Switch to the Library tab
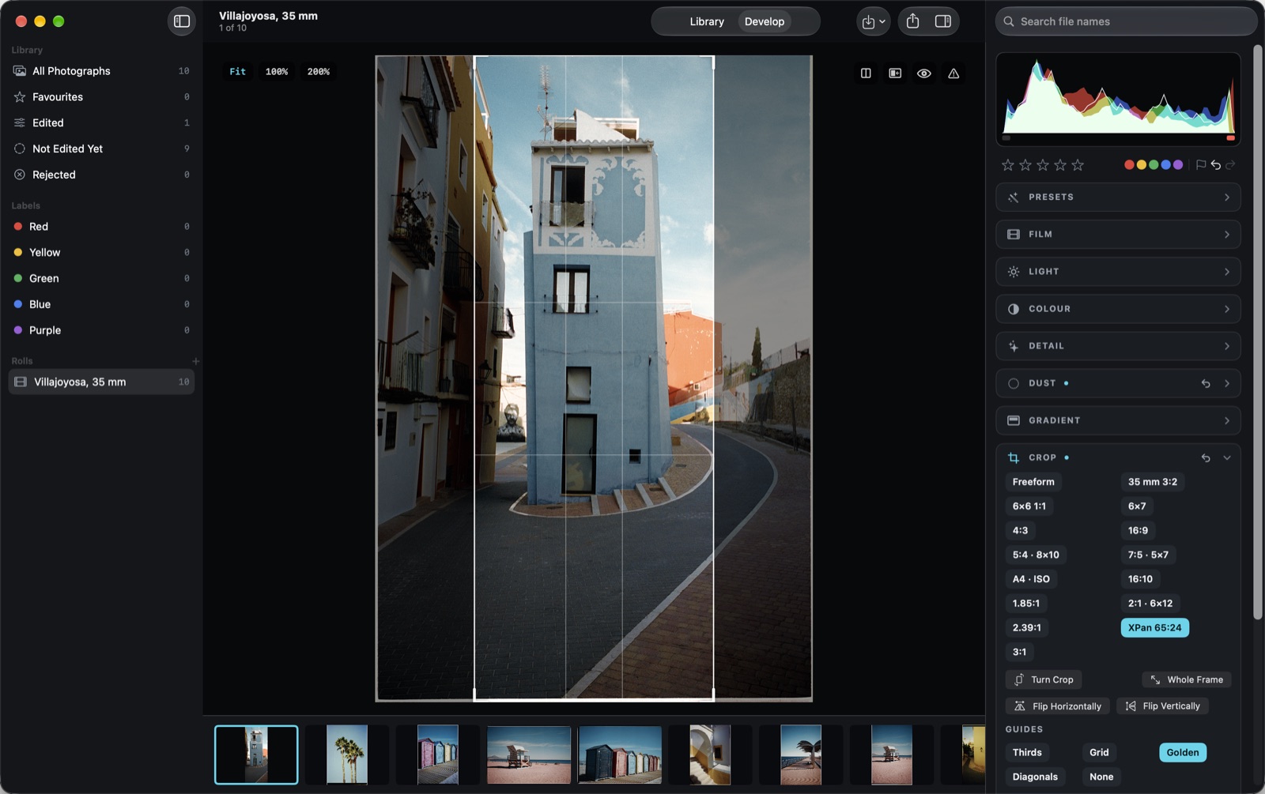The height and width of the screenshot is (794, 1265). pos(707,21)
